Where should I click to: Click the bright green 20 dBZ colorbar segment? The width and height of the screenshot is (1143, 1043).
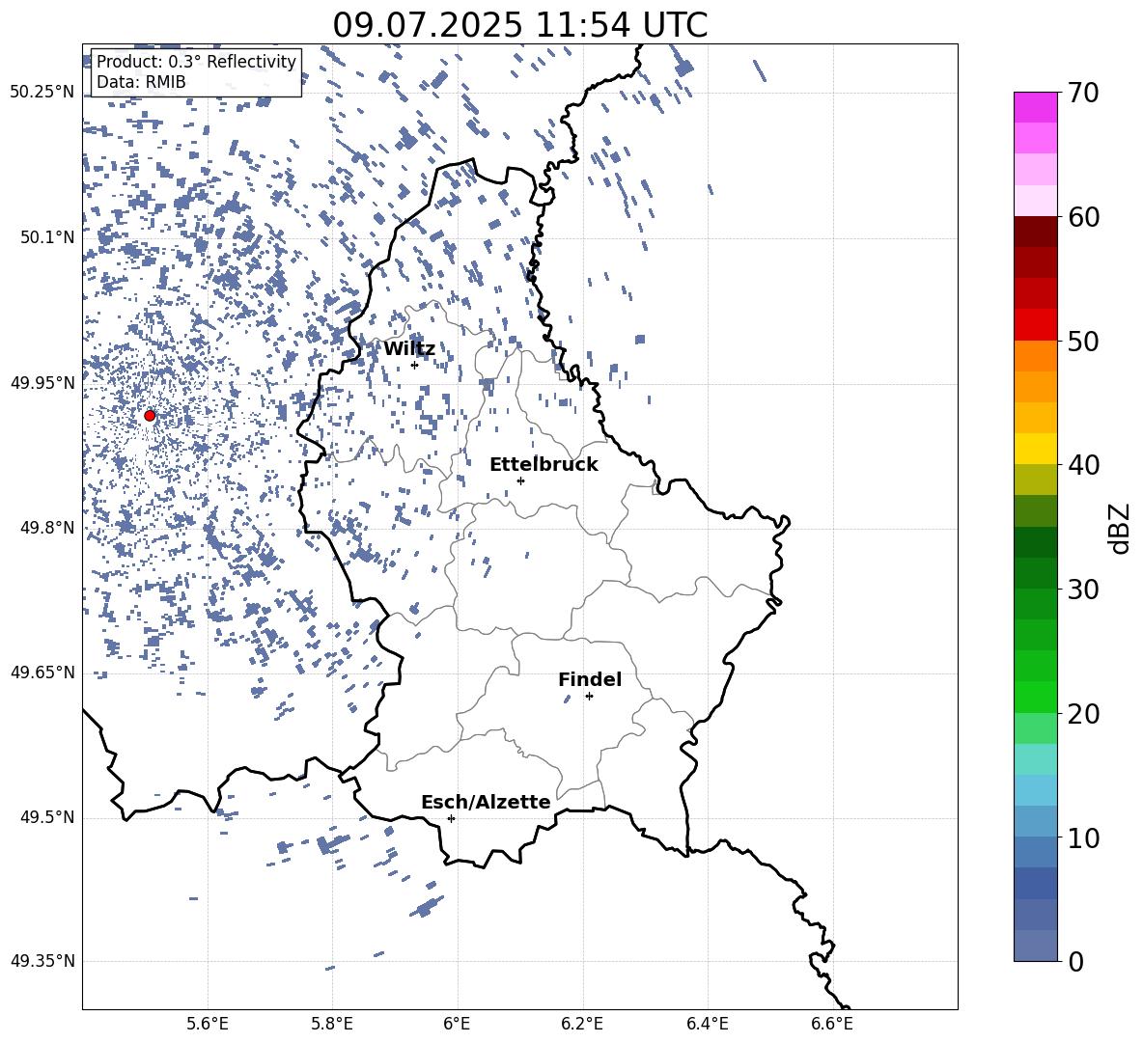click(x=1035, y=697)
